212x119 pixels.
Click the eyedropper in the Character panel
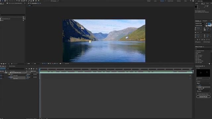pyautogui.click(x=206, y=23)
